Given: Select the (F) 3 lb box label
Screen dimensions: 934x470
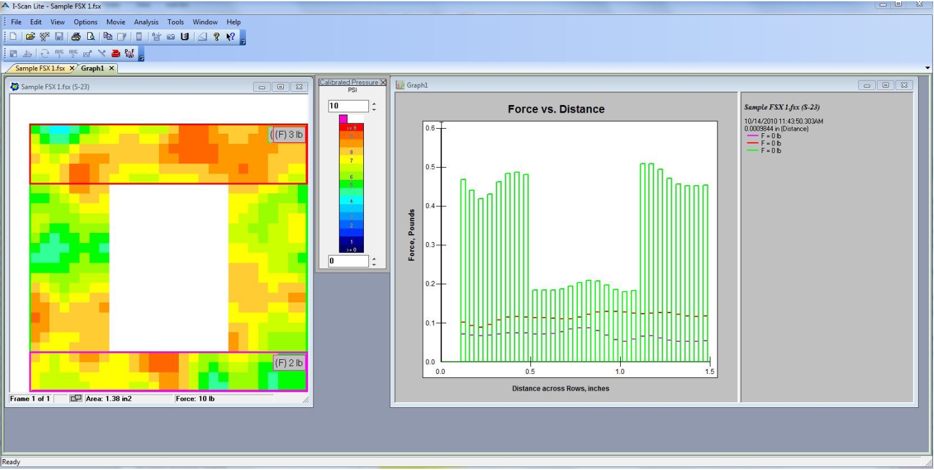Looking at the screenshot, I should point(288,134).
